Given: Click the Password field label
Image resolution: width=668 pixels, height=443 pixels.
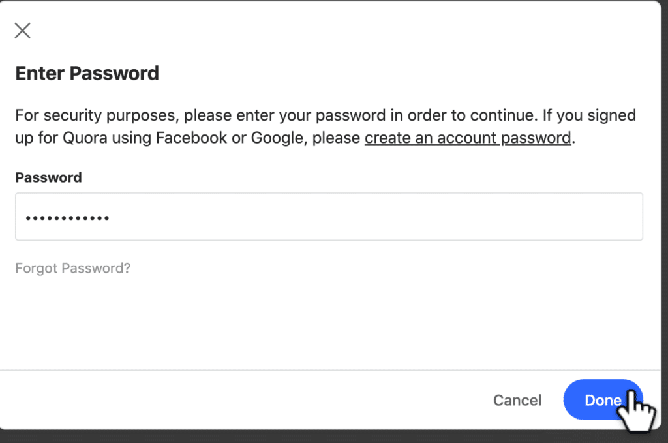Looking at the screenshot, I should tap(48, 177).
